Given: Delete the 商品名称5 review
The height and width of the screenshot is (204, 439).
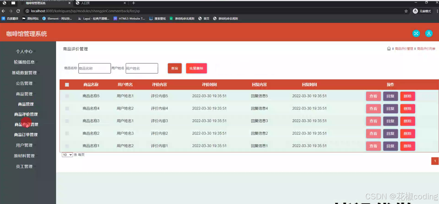Looking at the screenshot, I should 408,96.
